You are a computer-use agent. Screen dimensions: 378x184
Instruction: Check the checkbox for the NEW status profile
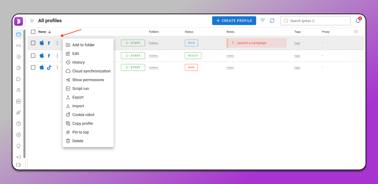coord(33,43)
